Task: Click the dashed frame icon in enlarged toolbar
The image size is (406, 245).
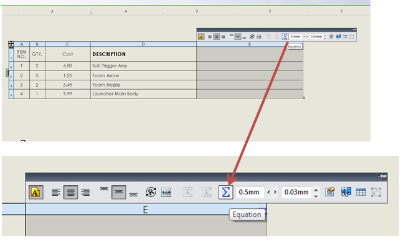Action: (x=376, y=192)
